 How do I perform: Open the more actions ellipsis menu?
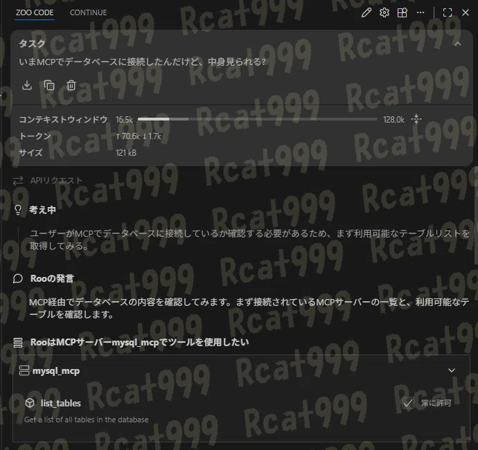click(421, 12)
